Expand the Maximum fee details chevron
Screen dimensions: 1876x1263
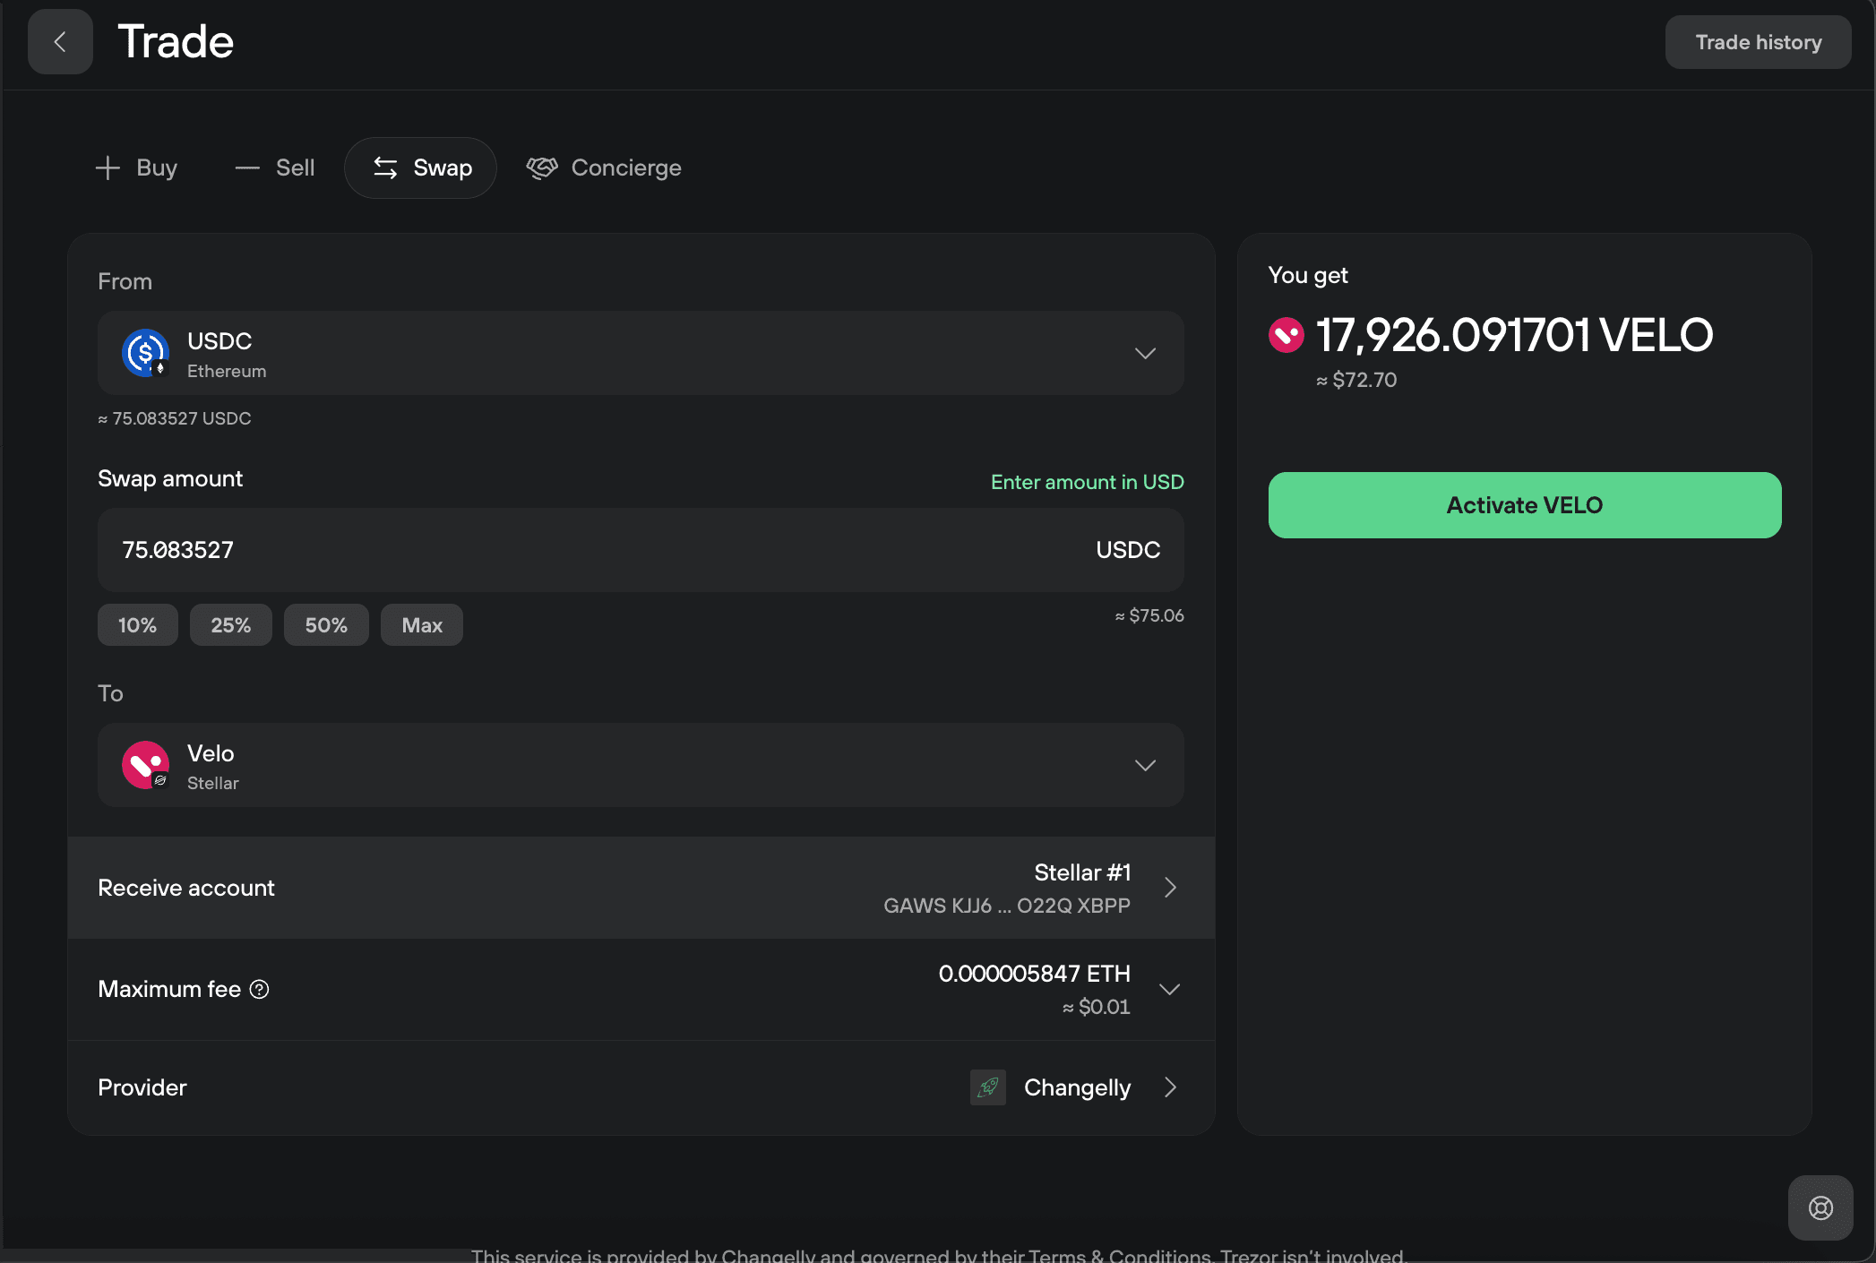coord(1169,989)
